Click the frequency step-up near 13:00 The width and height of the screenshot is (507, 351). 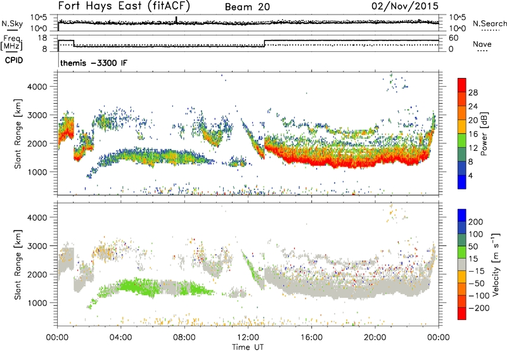pos(264,43)
